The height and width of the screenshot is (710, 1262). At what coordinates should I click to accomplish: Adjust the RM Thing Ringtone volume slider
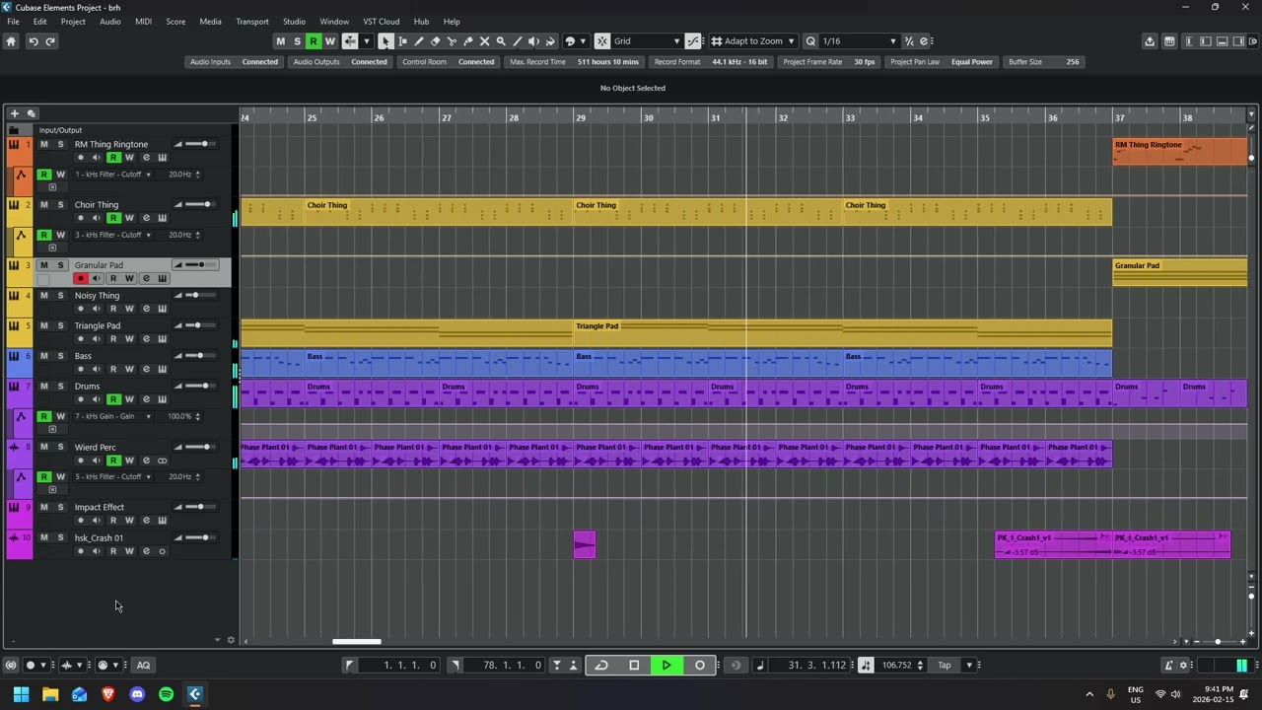pyautogui.click(x=198, y=144)
